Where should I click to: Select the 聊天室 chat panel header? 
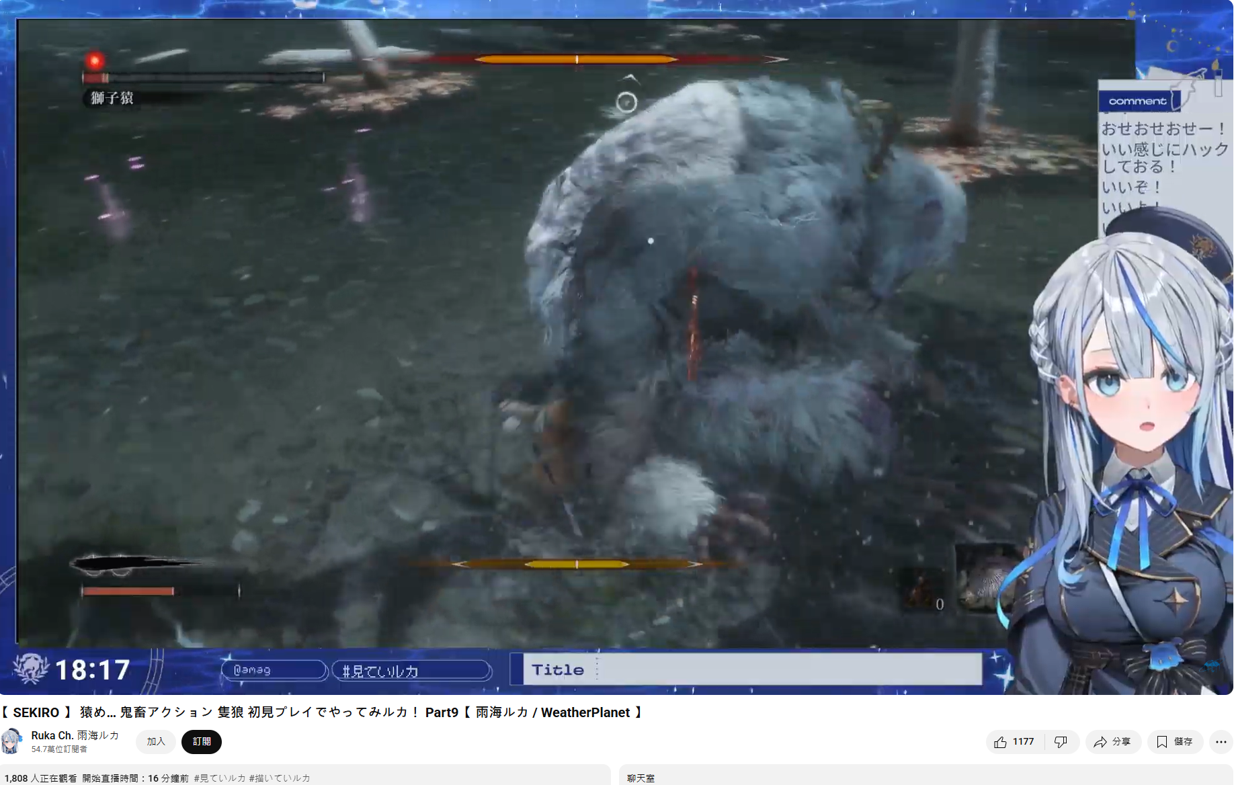(x=641, y=778)
